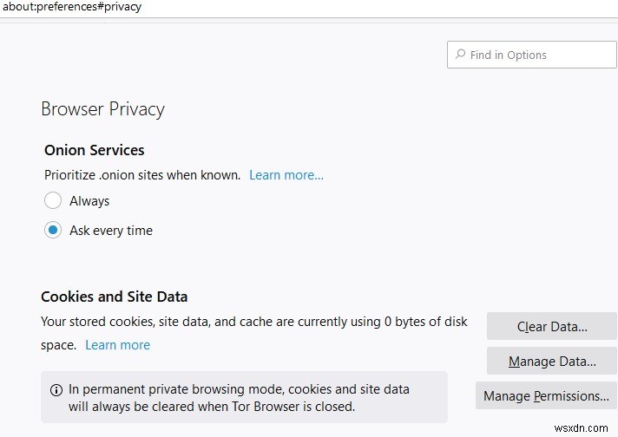This screenshot has height=437, width=618.
Task: Click the Clear Data… button
Action: tap(552, 326)
